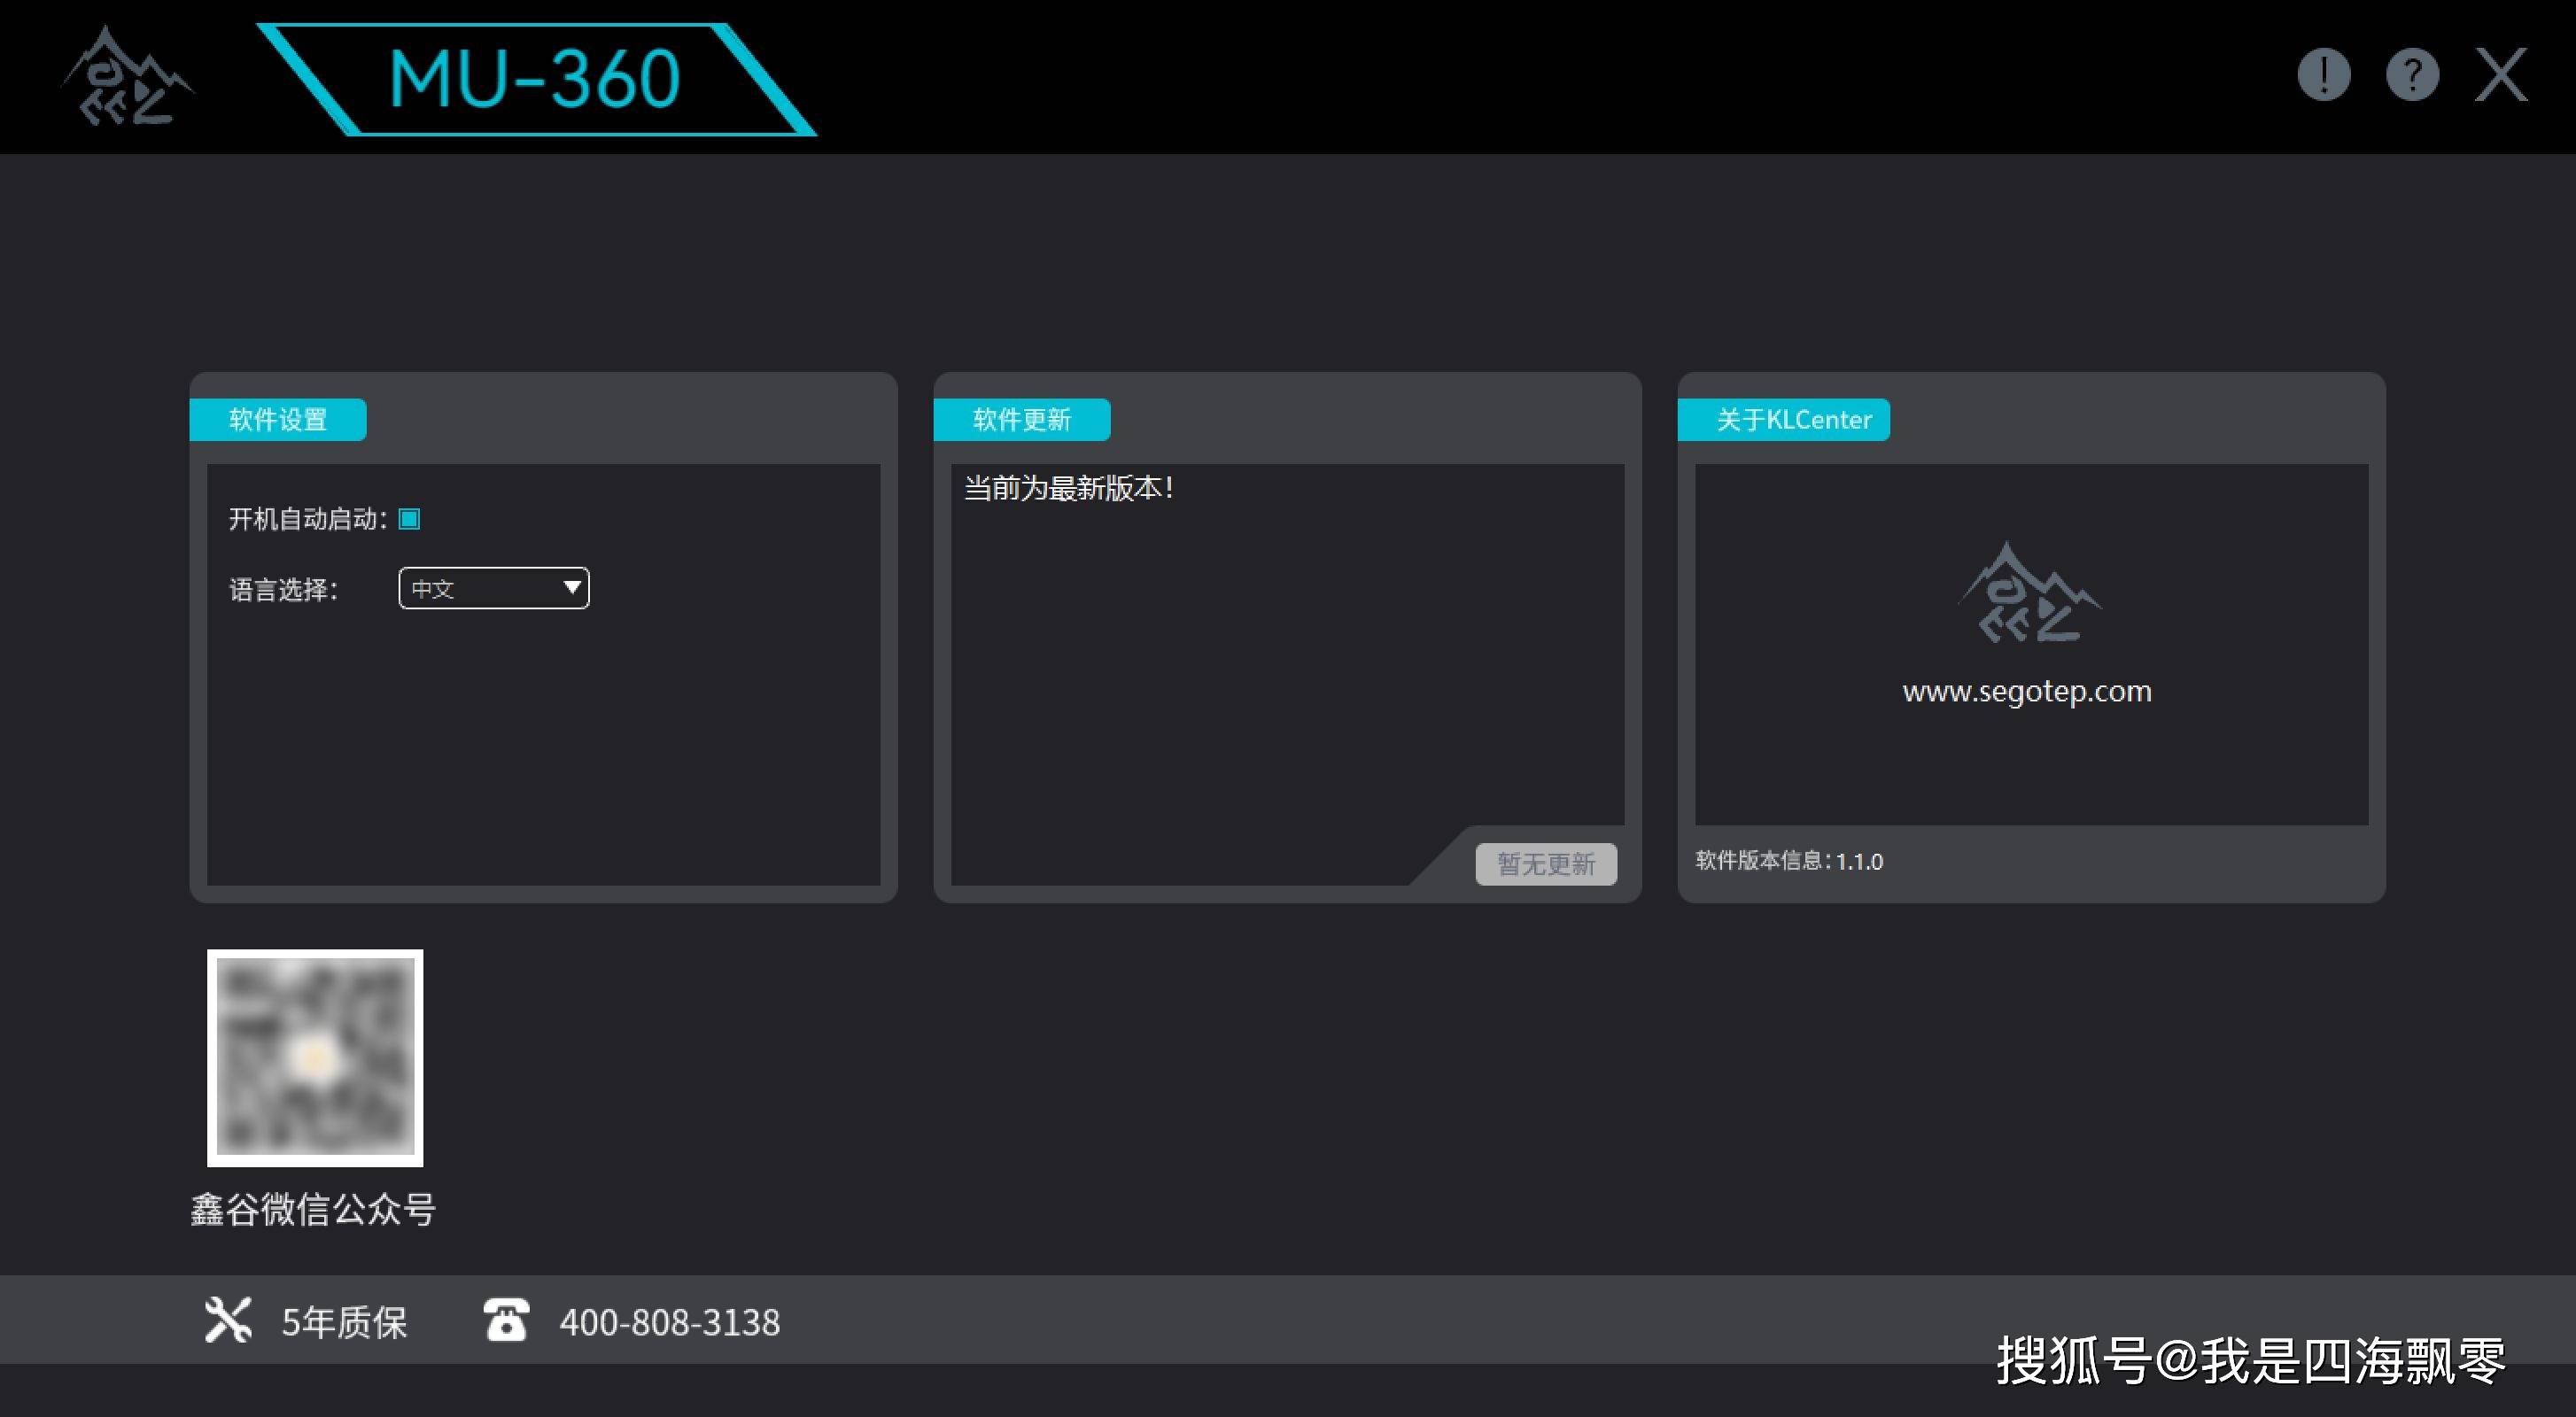
Task: Click the wrench and screwdriver warranty icon
Action: click(228, 1320)
